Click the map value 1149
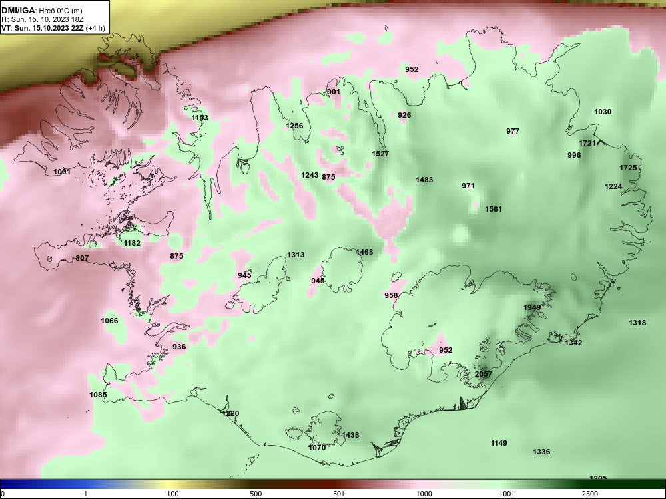 click(x=499, y=443)
